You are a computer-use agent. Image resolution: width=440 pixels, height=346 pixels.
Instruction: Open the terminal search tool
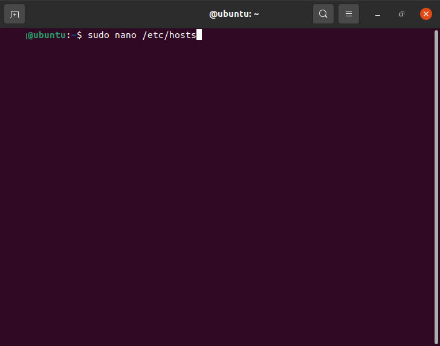coord(323,14)
